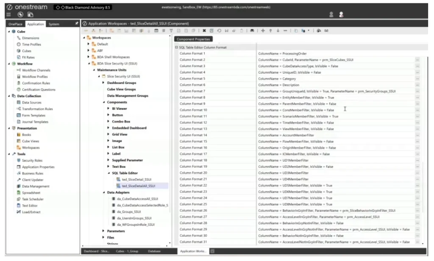Expand the Default workspace node

point(88,44)
